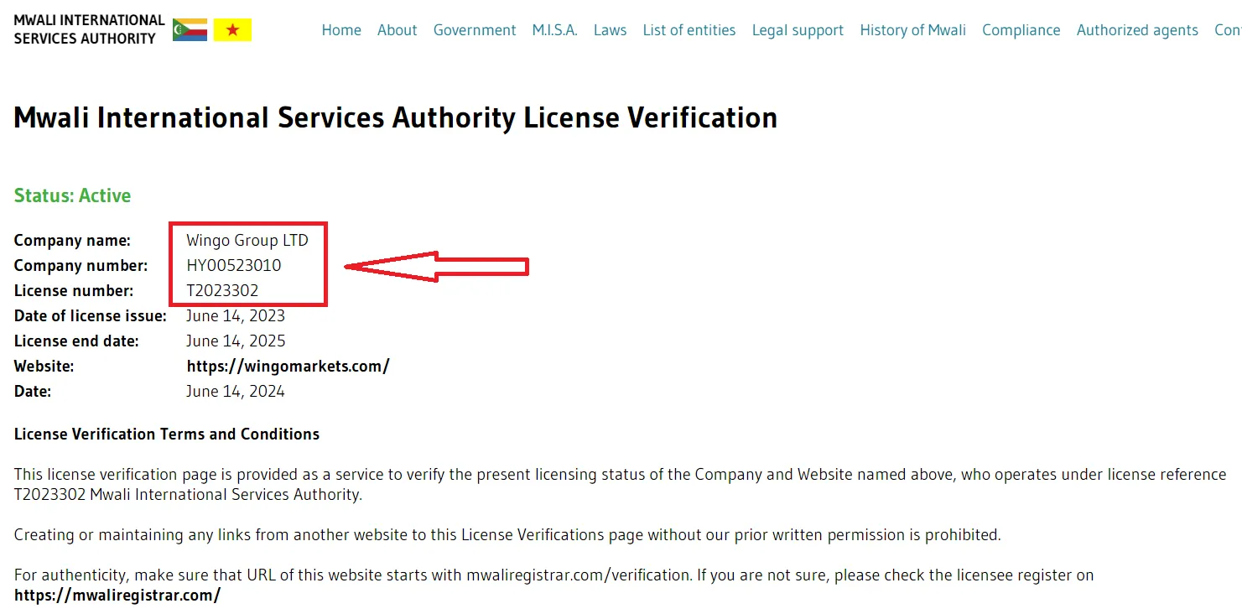Screen dimensions: 1242x614
Task: Follow the mwaliregistrar.com link at the bottom
Action: pyautogui.click(x=117, y=596)
